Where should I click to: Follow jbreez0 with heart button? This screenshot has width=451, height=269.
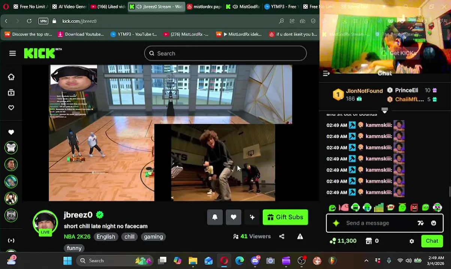[233, 217]
